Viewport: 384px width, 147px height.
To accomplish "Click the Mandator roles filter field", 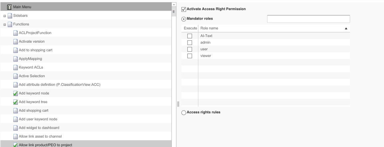I will 308,19.
